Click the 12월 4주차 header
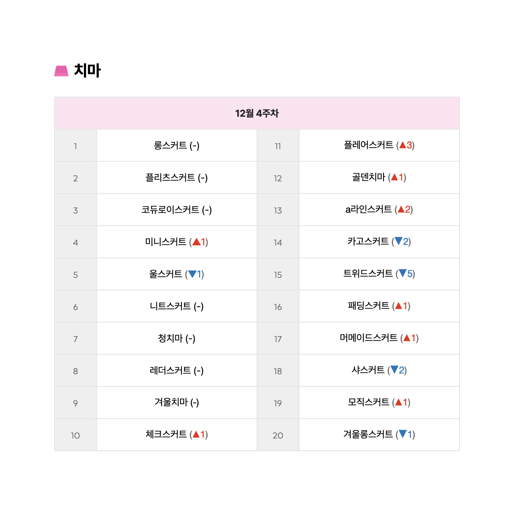Screen dimensions: 514x514 [x=257, y=113]
